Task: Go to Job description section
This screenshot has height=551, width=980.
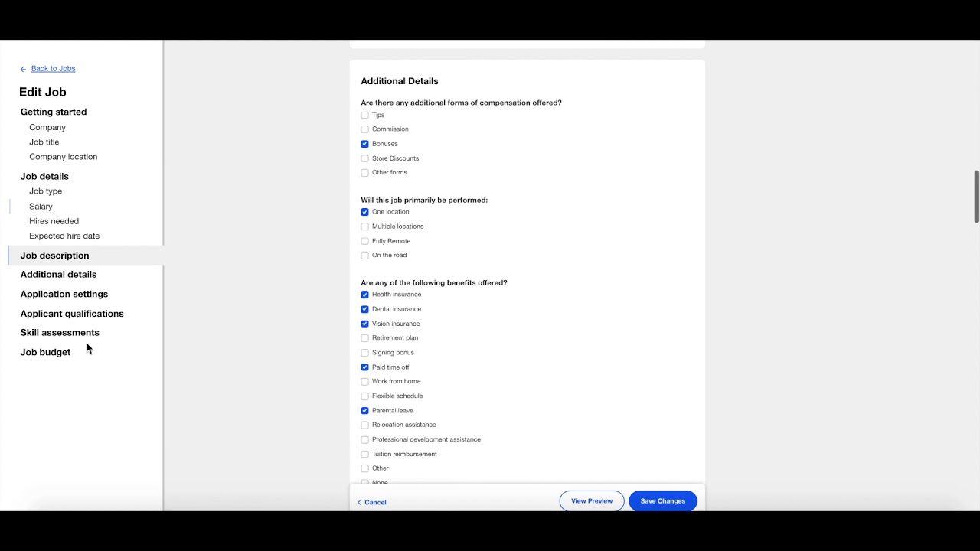Action: point(54,256)
